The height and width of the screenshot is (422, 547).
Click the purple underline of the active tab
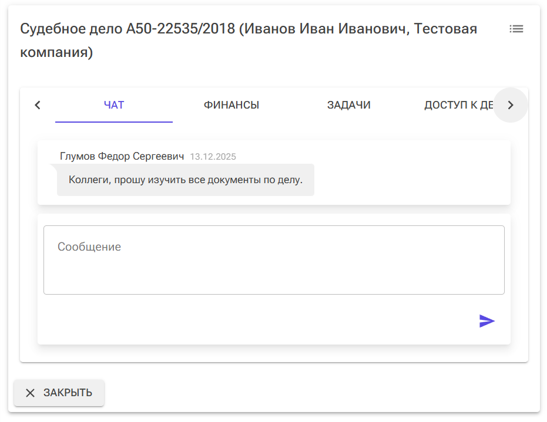(113, 121)
